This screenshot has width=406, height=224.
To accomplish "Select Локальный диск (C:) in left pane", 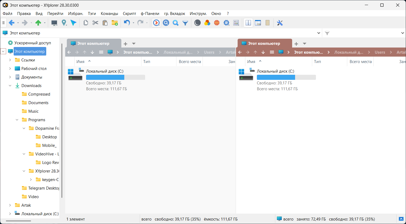I will (x=105, y=71).
